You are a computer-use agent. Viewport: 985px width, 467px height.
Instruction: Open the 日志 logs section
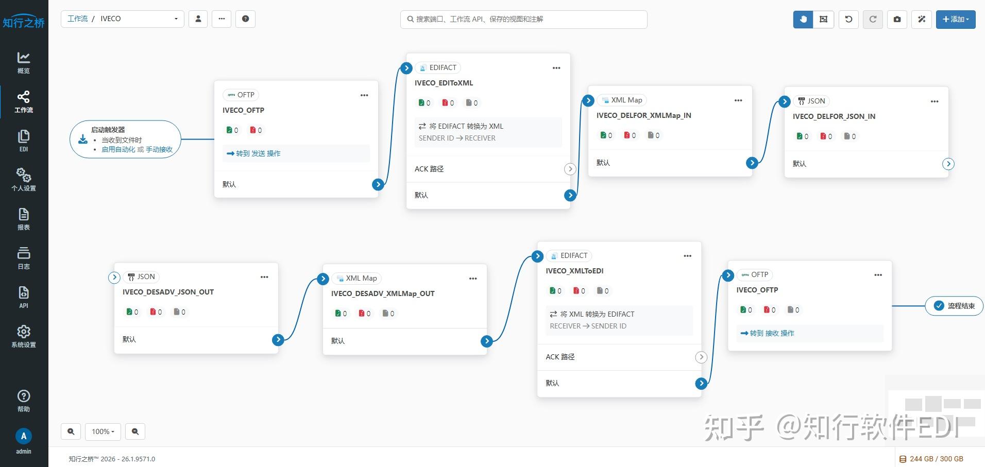[24, 258]
